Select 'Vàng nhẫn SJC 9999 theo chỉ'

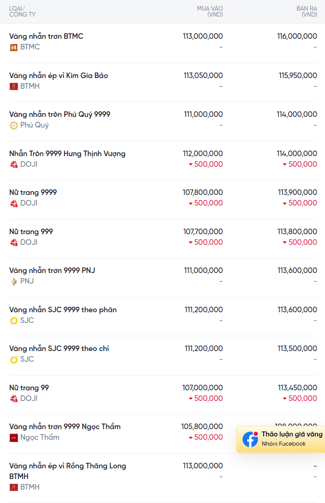coord(59,348)
